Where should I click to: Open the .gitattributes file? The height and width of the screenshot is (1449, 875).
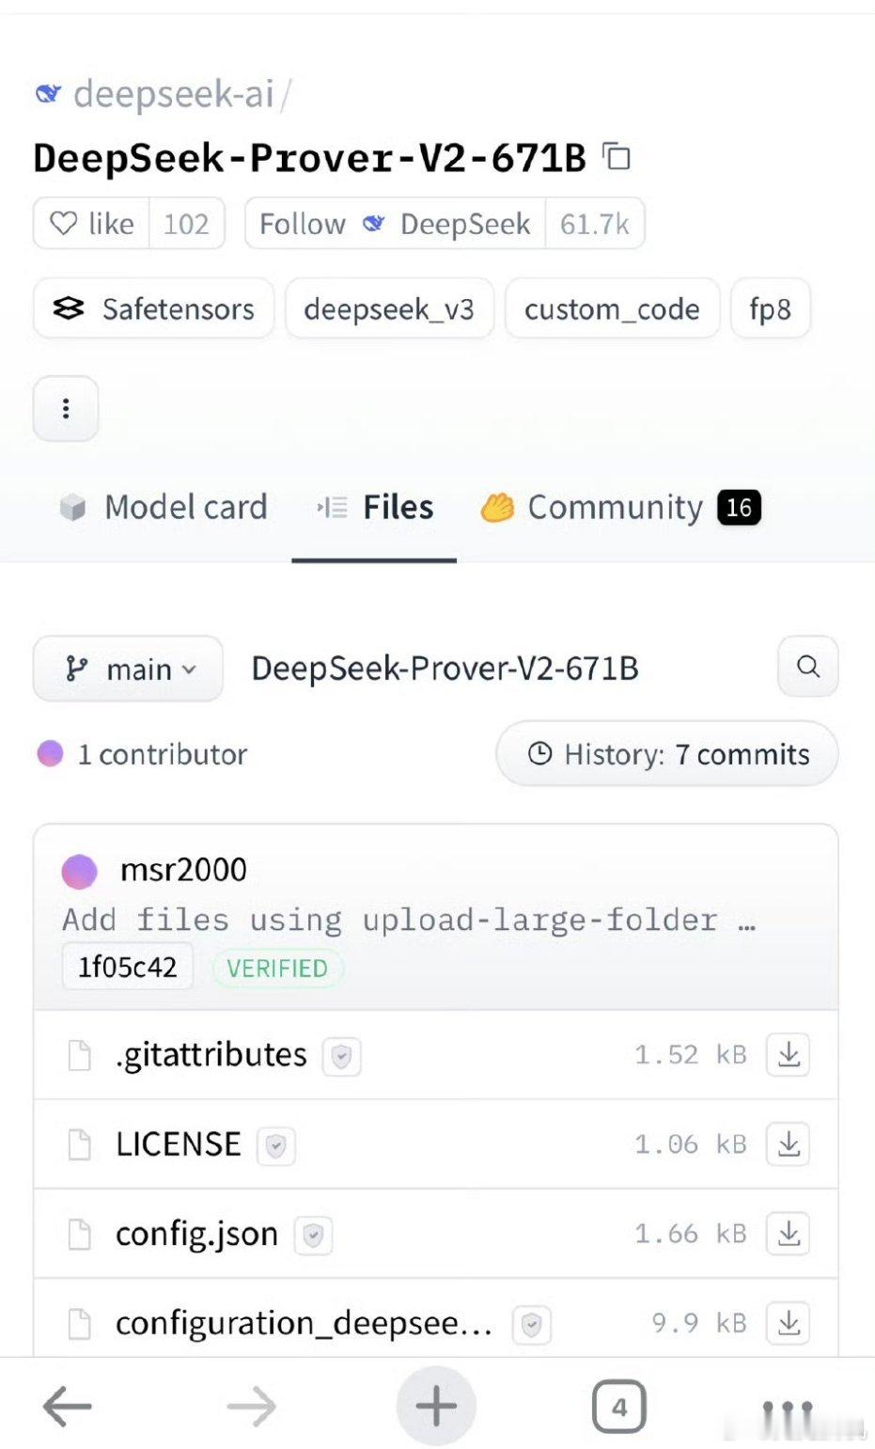pyautogui.click(x=211, y=1055)
